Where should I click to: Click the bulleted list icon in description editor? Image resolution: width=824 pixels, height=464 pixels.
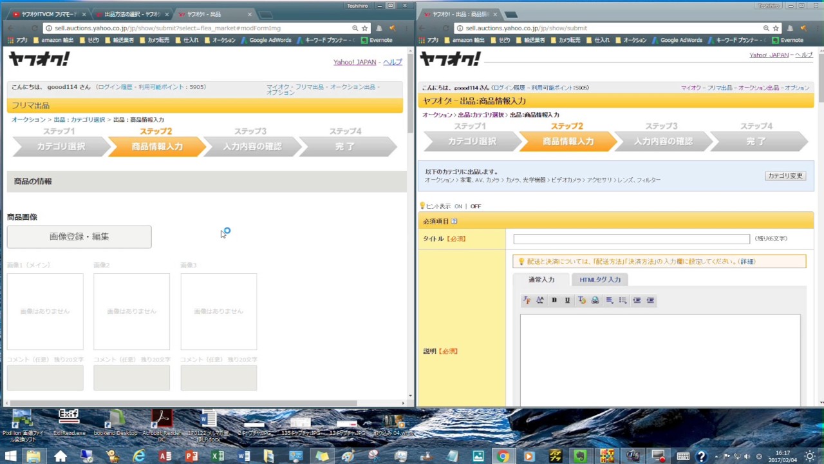623,300
